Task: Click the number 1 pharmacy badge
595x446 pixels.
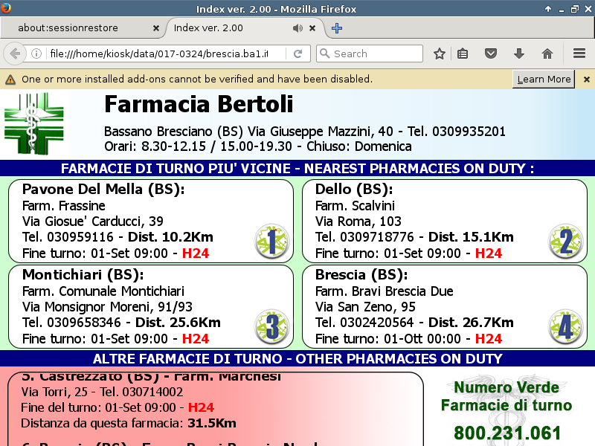Action: [271, 242]
